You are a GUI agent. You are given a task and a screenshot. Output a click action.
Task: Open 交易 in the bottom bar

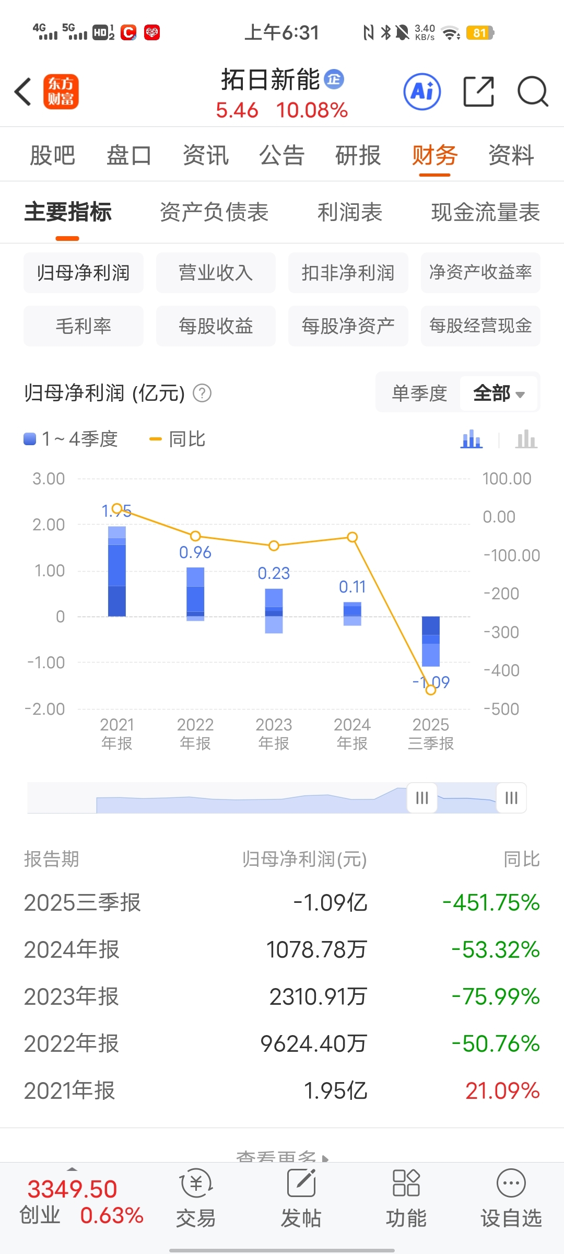point(196,1199)
